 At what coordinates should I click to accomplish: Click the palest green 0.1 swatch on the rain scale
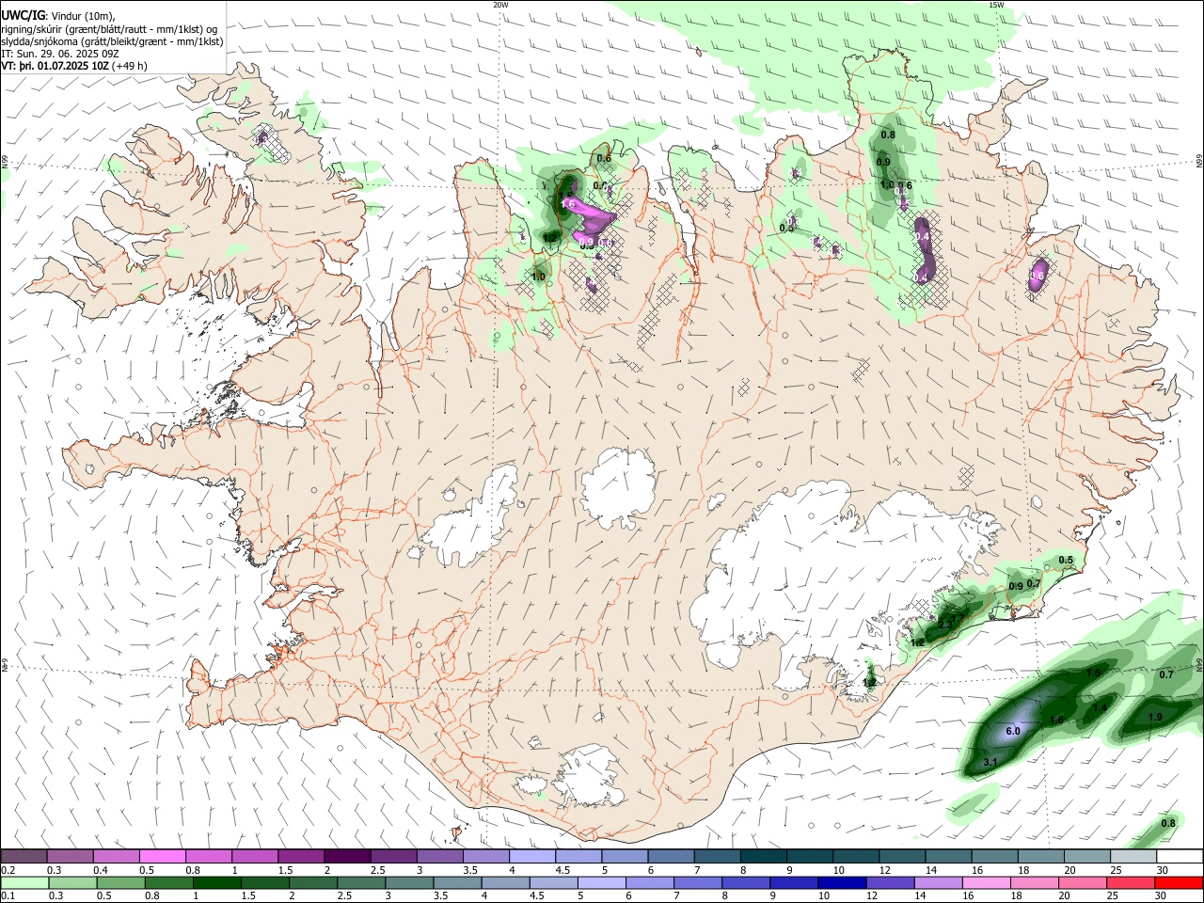tap(24, 883)
